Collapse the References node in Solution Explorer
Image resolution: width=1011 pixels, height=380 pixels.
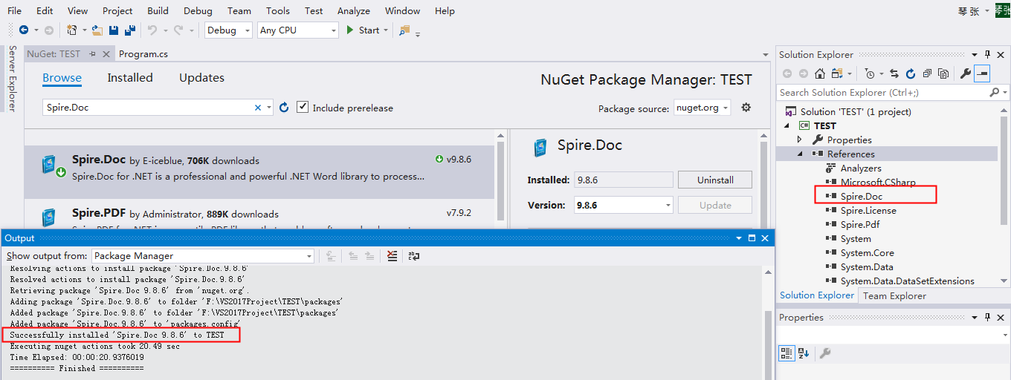800,154
